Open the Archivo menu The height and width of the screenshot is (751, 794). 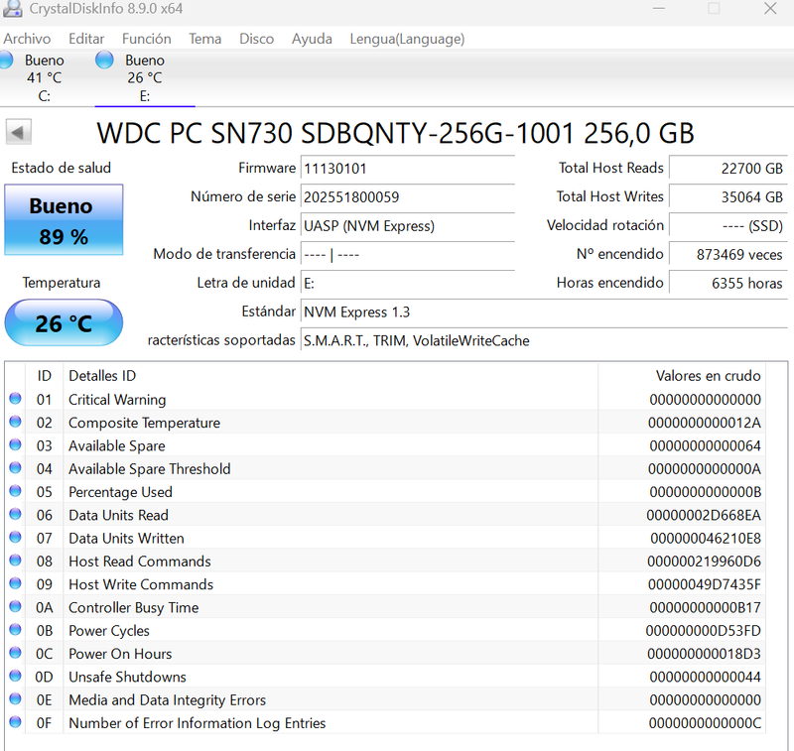(27, 39)
